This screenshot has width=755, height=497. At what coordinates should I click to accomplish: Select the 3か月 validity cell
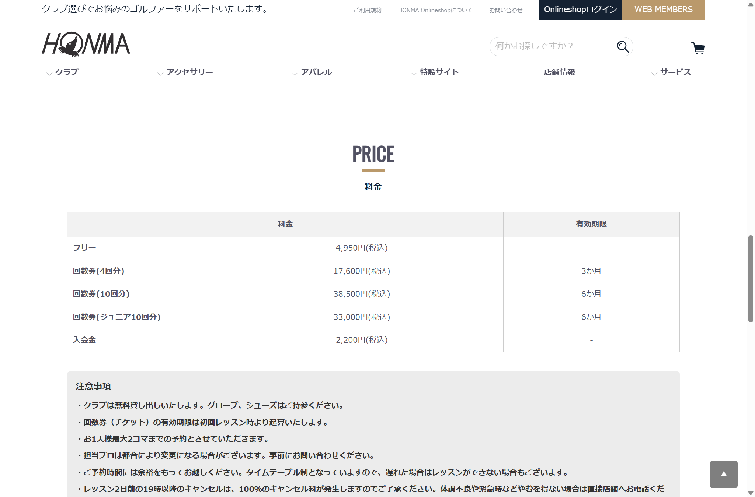click(591, 271)
